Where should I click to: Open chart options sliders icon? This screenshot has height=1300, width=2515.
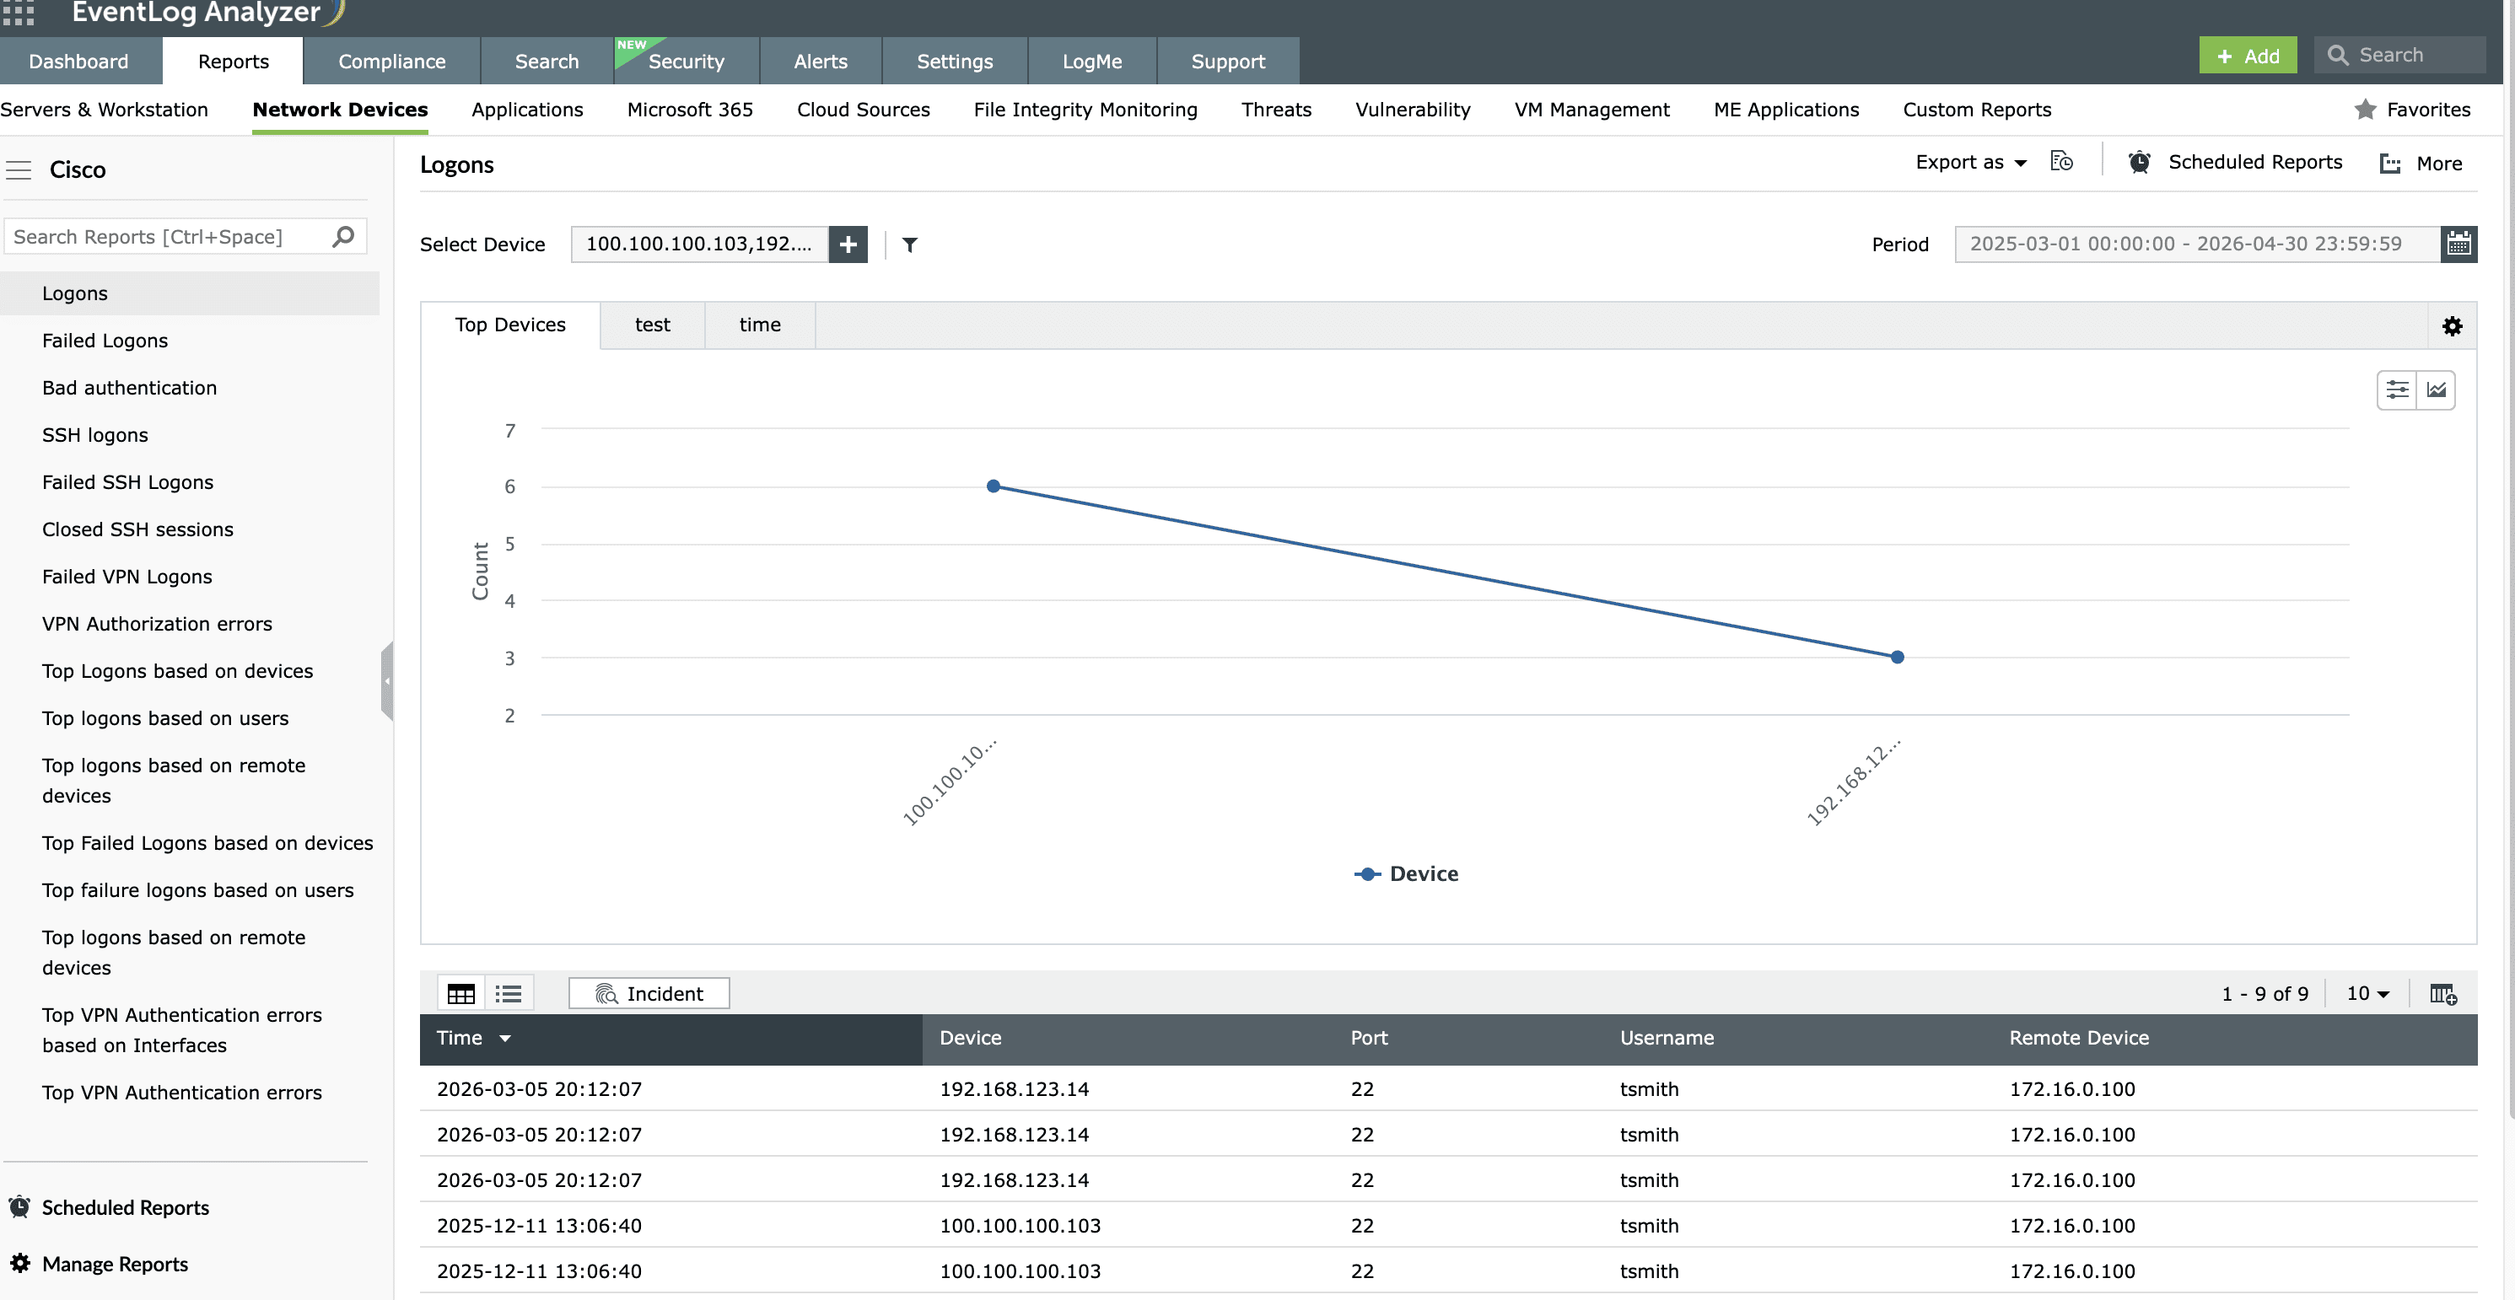[x=2396, y=390]
